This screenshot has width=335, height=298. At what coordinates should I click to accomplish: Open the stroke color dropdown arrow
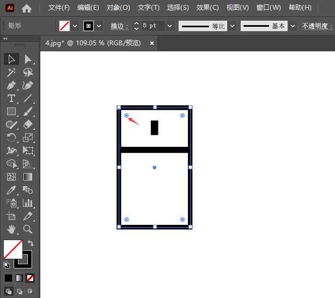pyautogui.click(x=99, y=26)
